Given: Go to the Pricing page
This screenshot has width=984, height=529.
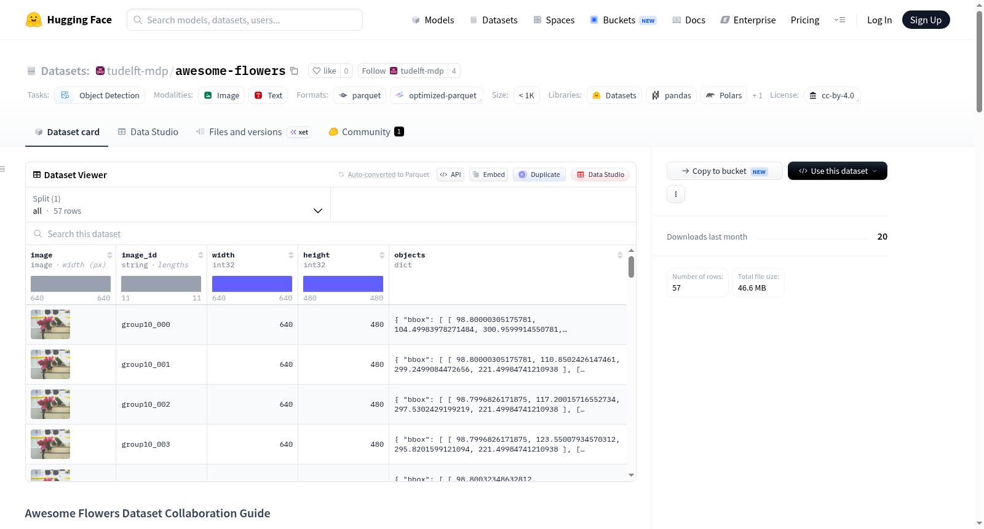Looking at the screenshot, I should pos(805,20).
